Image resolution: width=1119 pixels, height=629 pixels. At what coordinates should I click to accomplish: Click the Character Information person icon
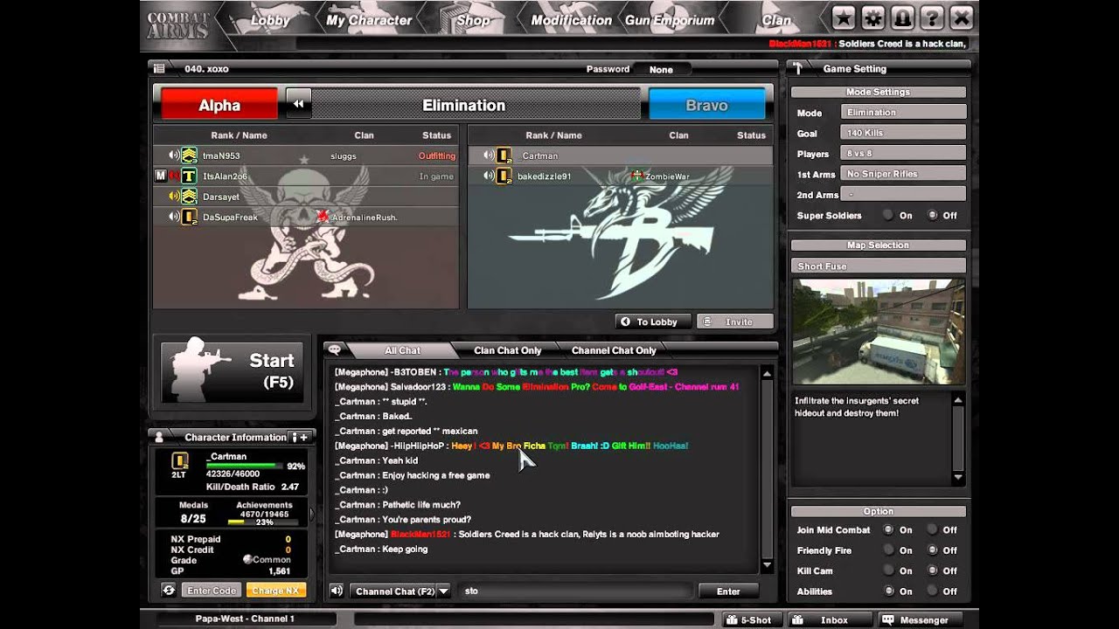click(x=159, y=437)
